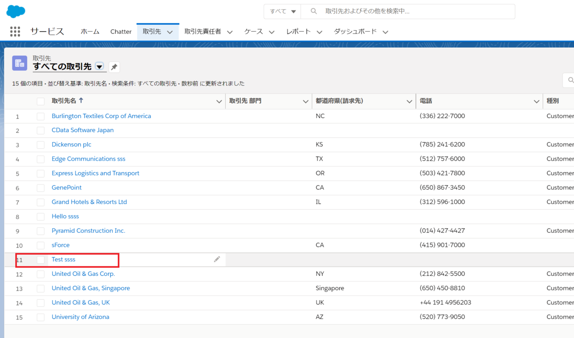Go to the ホーム tab
Screen dimensions: 574x338
90,32
